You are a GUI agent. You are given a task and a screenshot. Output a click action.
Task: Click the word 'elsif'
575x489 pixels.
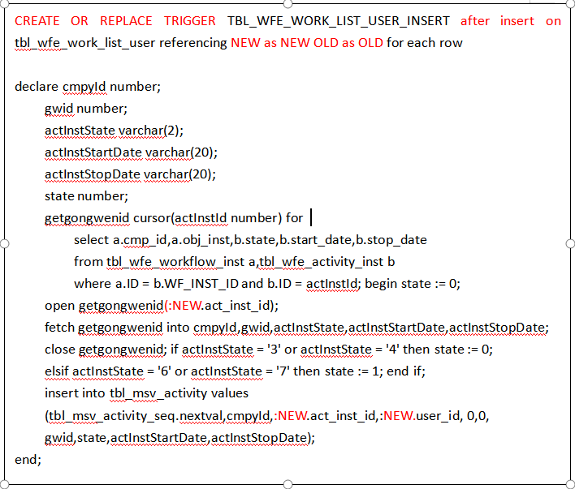click(x=57, y=371)
